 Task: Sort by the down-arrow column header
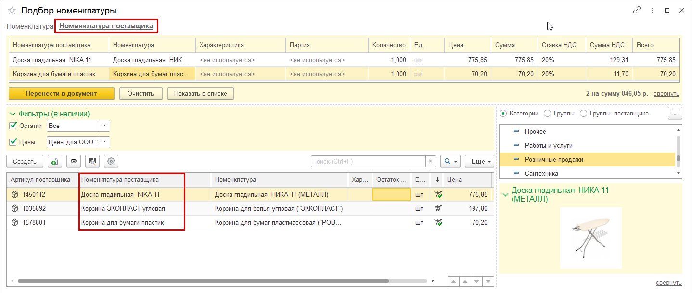pos(437,180)
